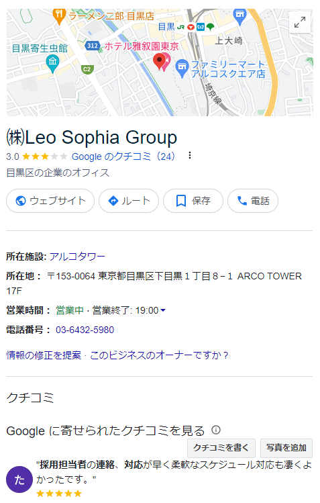Click the 写真を追加 button
Viewport: 320px width, 503px height.
286,448
